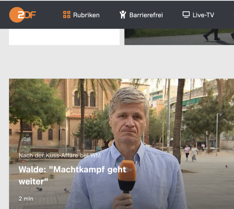Click the orange ZDF logo
Image resolution: width=234 pixels, height=209 pixels.
click(23, 15)
